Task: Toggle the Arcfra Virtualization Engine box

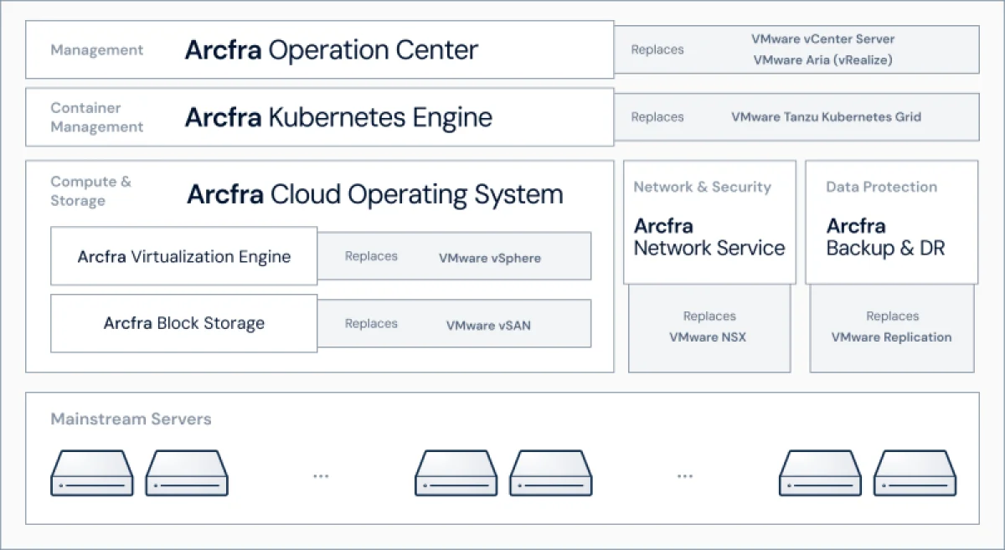Action: 183,256
